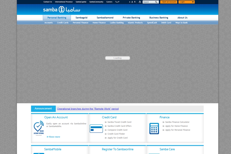Select the Sambadiamond tab

point(105,18)
